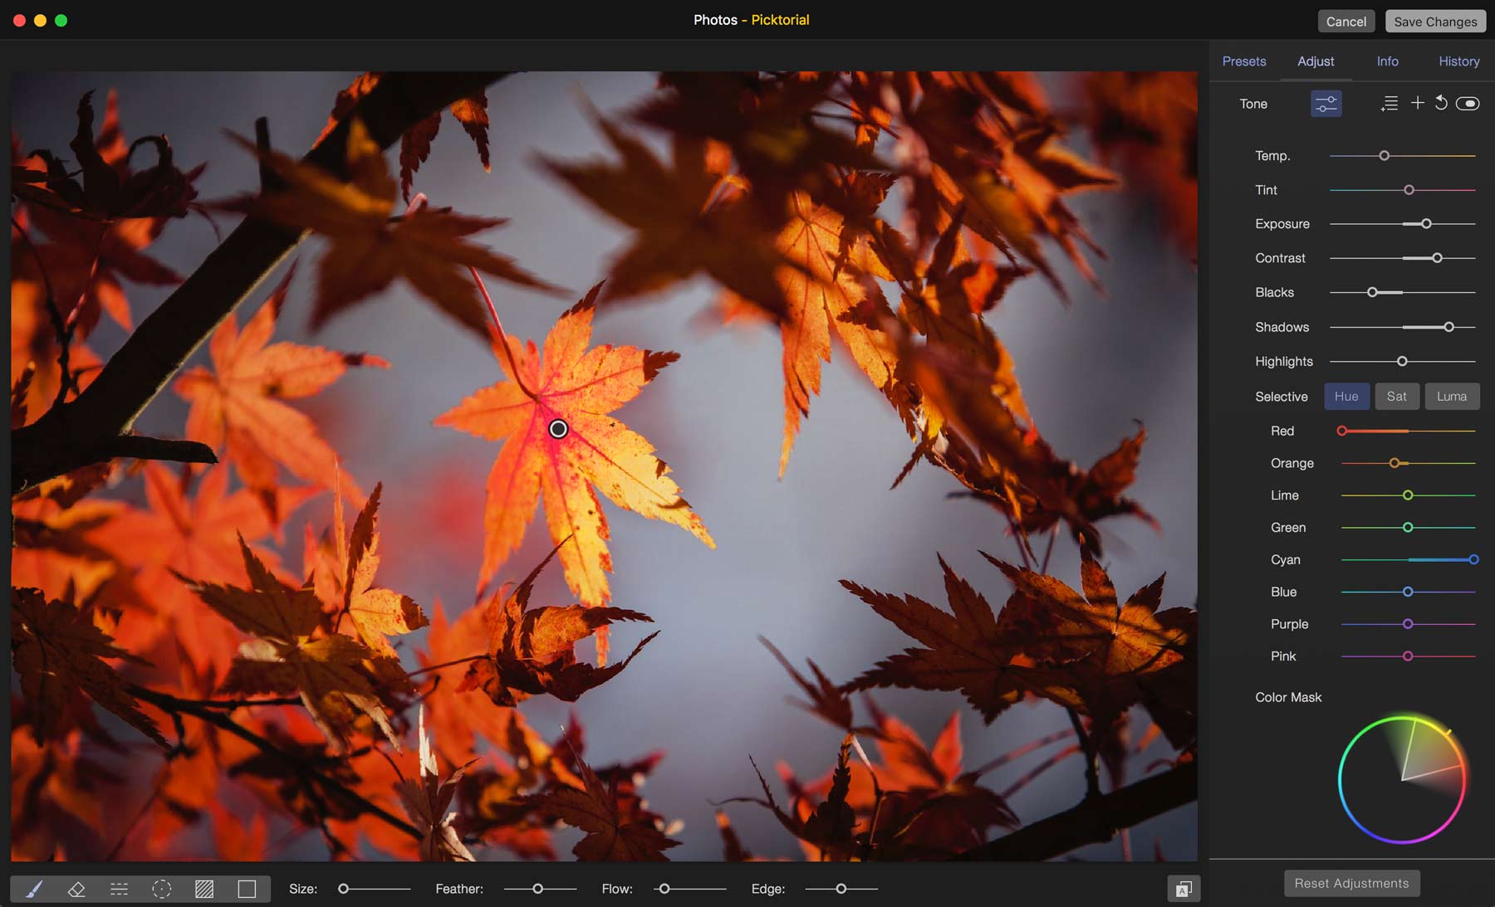Screen dimensions: 1495x907
Task: Click the Color Mask wheel
Action: pos(1402,780)
